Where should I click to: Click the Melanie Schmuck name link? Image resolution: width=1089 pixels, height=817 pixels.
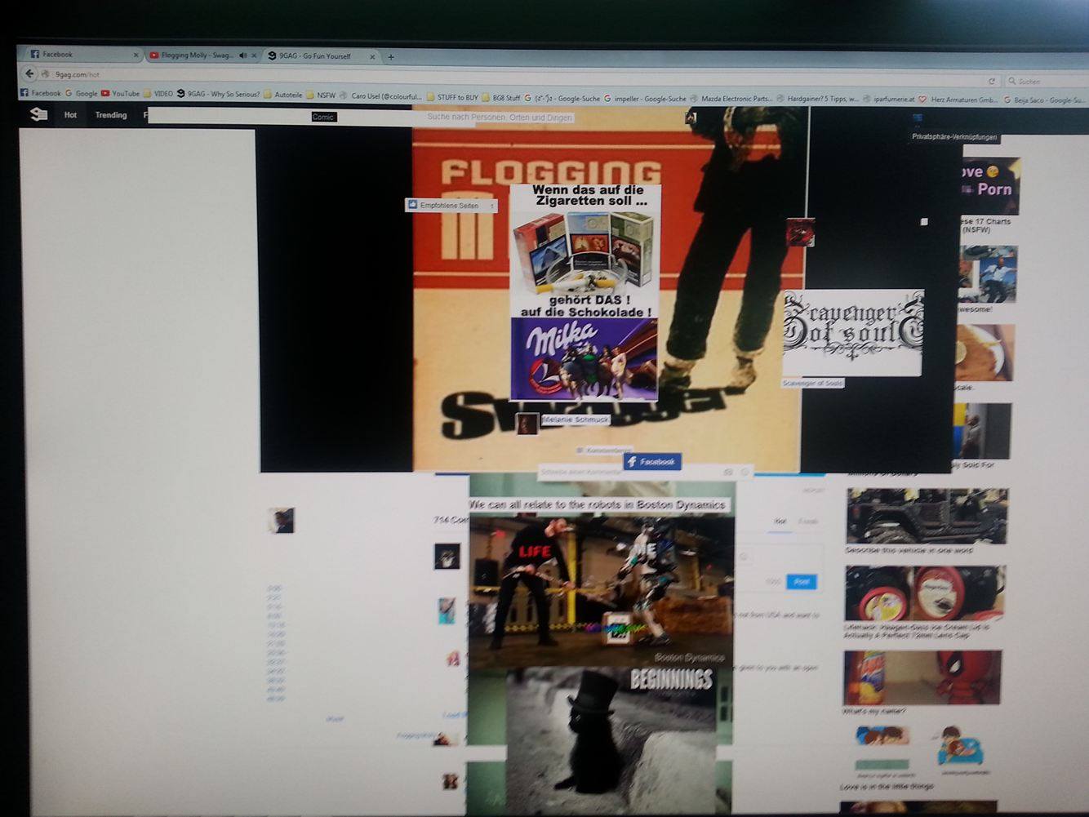[576, 420]
